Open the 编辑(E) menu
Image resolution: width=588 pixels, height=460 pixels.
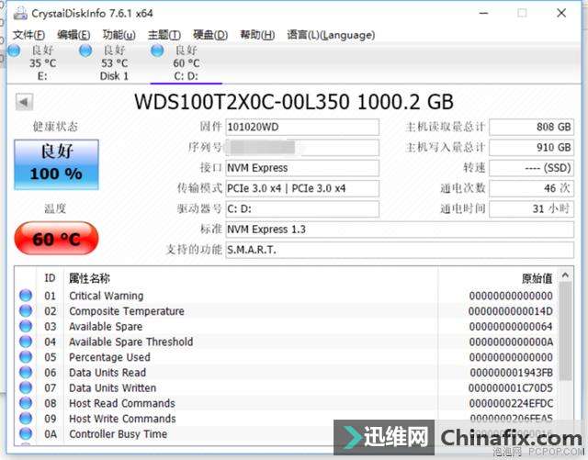[x=73, y=35]
